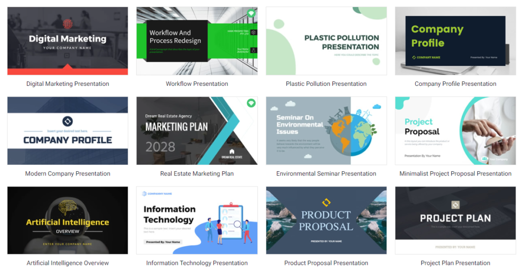
Task: Click the red globe icon in Digital Marketing slide
Action: tap(68, 24)
